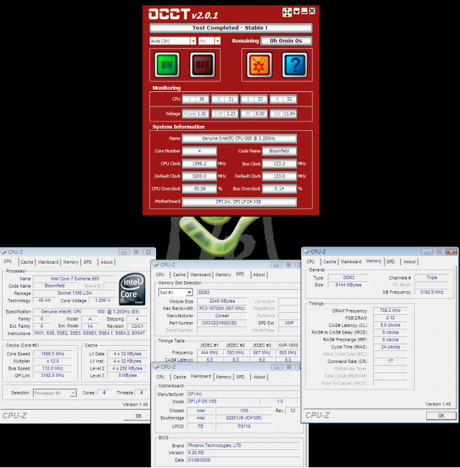Click the QPI Link value 3192.8 MHz
The width and height of the screenshot is (460, 468).
coord(52,375)
